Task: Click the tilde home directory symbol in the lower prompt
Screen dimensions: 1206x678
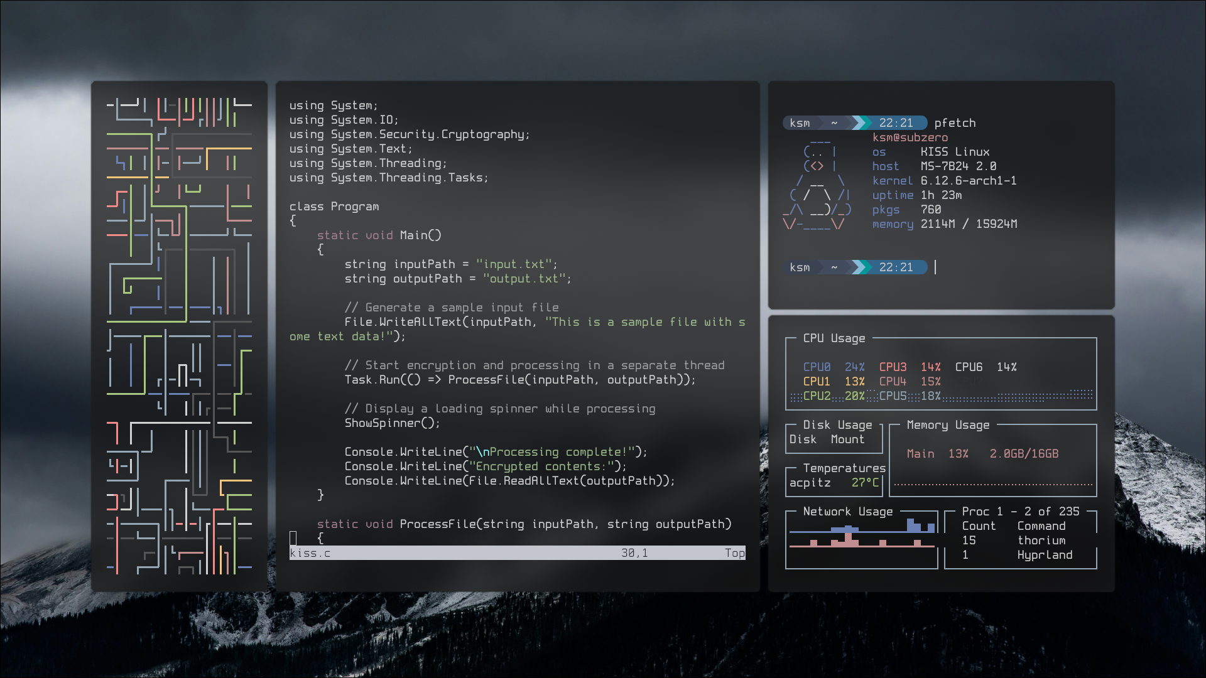Action: pyautogui.click(x=834, y=267)
